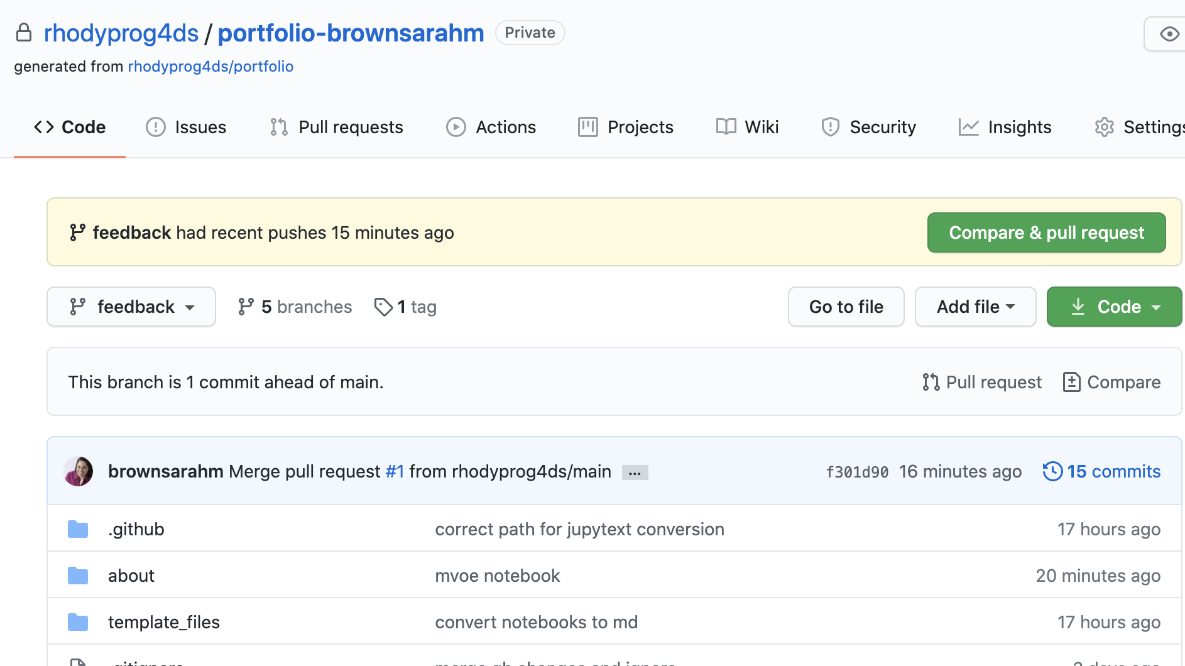Toggle the watch eye icon top right
This screenshot has height=666, width=1185.
[x=1171, y=34]
